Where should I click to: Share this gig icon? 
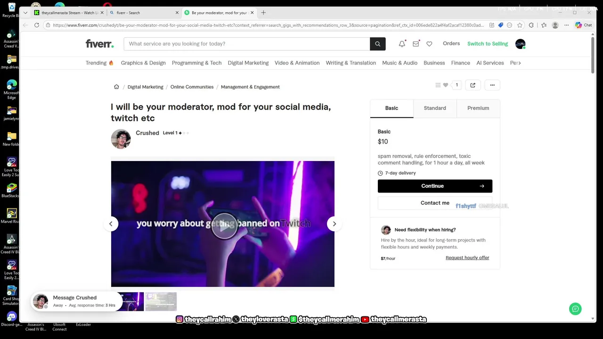[x=473, y=85]
